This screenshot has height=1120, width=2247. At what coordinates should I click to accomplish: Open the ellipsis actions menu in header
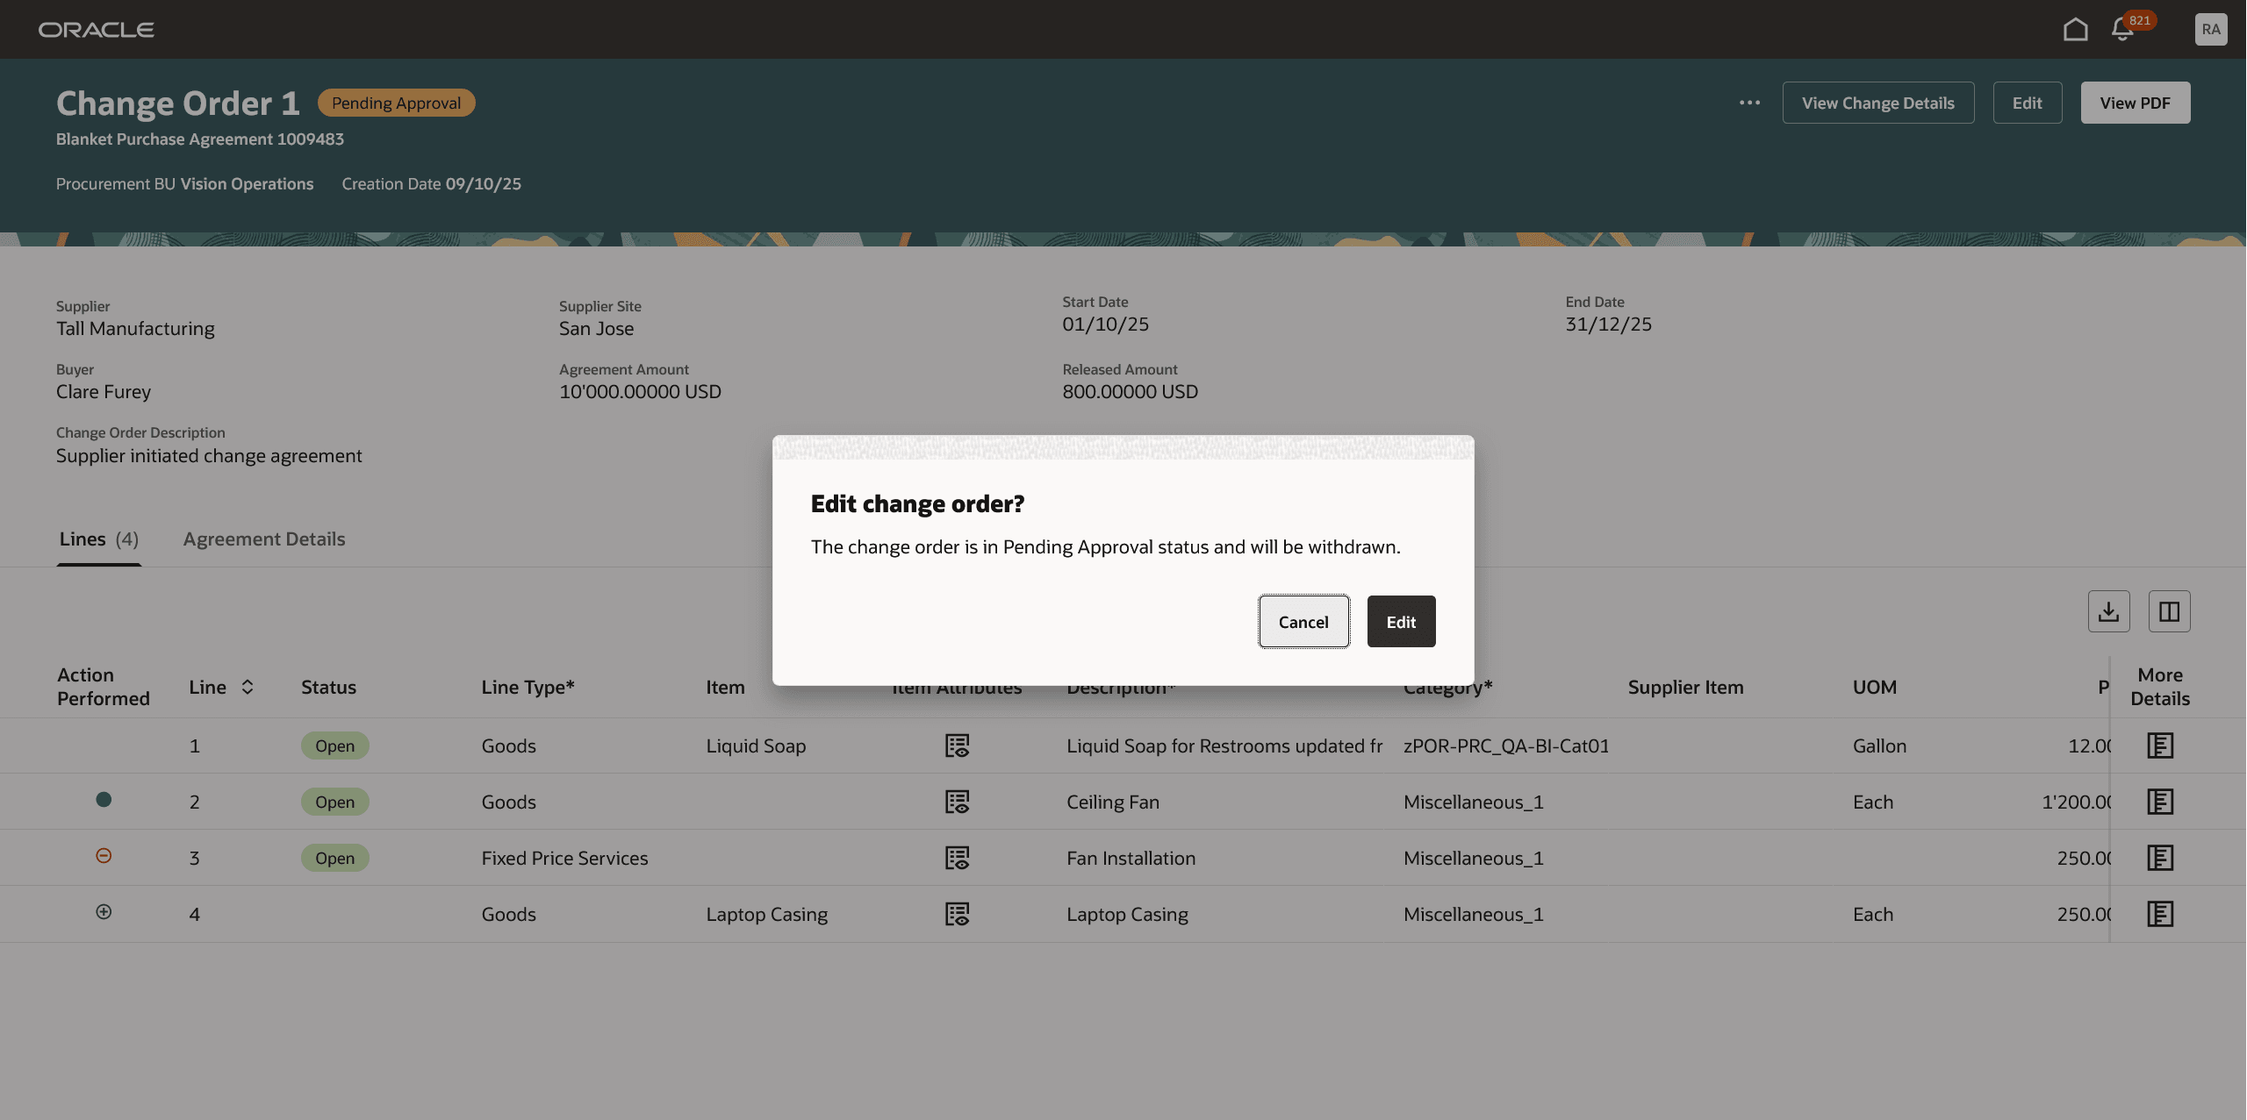tap(1748, 103)
